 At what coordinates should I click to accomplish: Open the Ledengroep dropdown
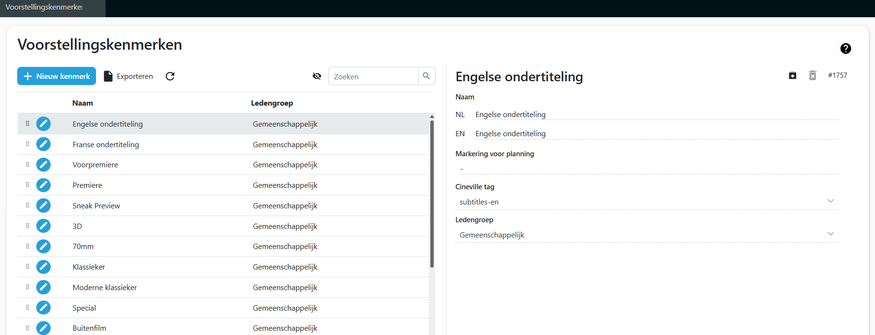[x=830, y=234]
